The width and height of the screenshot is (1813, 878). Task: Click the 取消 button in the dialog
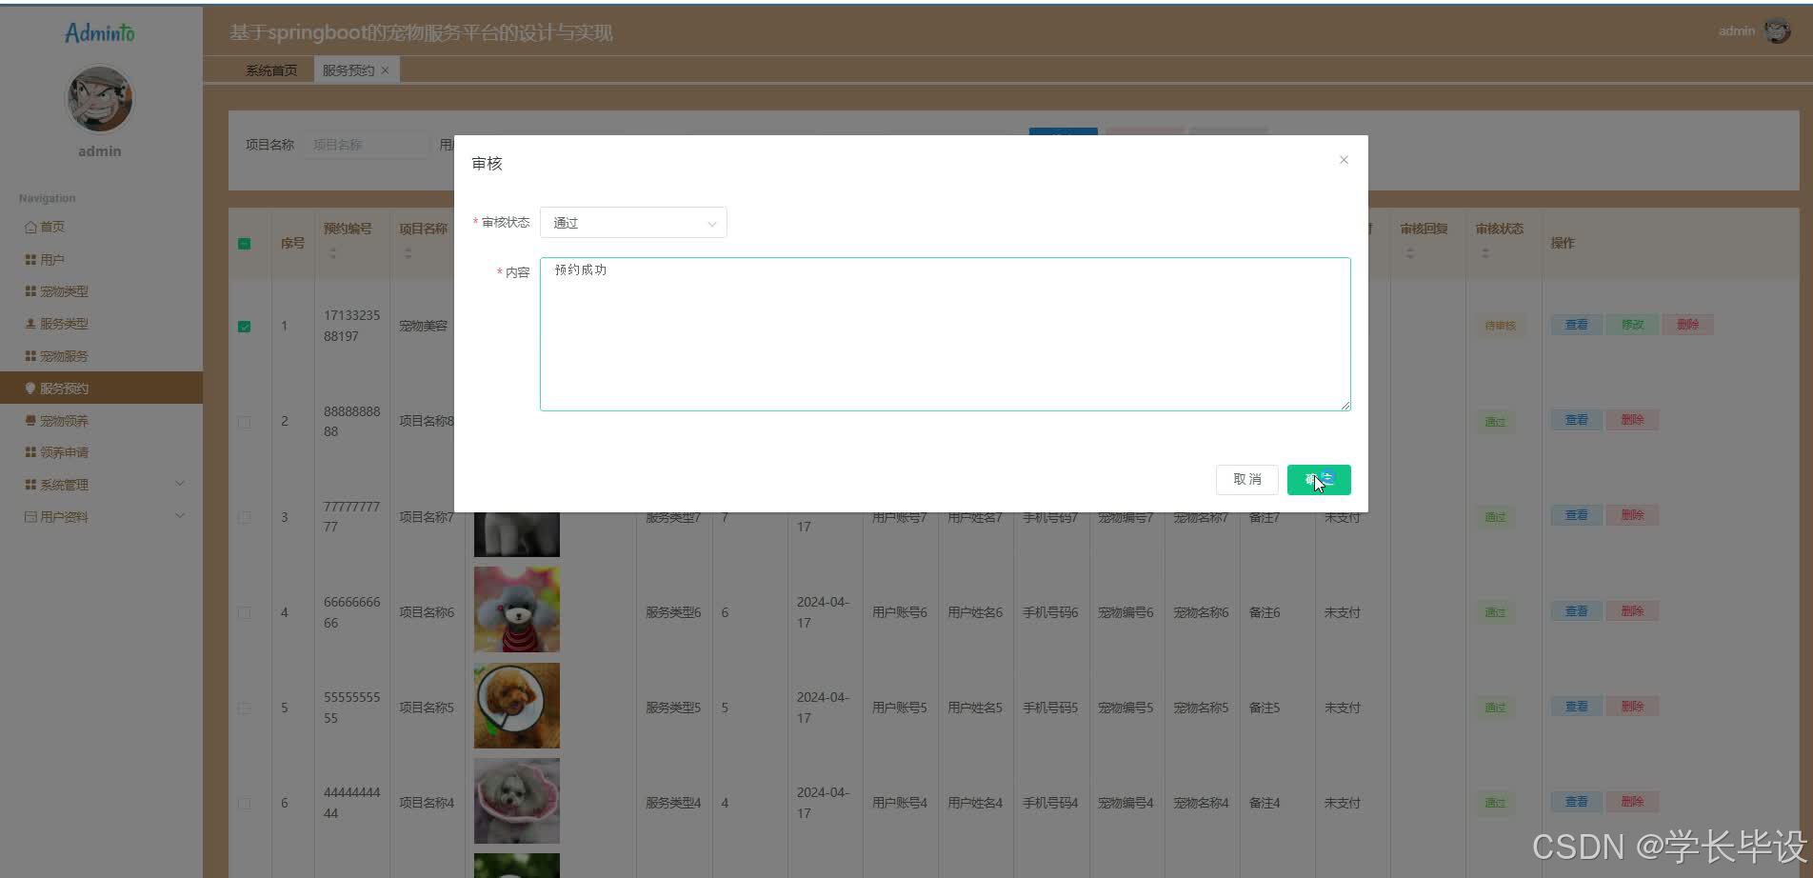(x=1246, y=480)
